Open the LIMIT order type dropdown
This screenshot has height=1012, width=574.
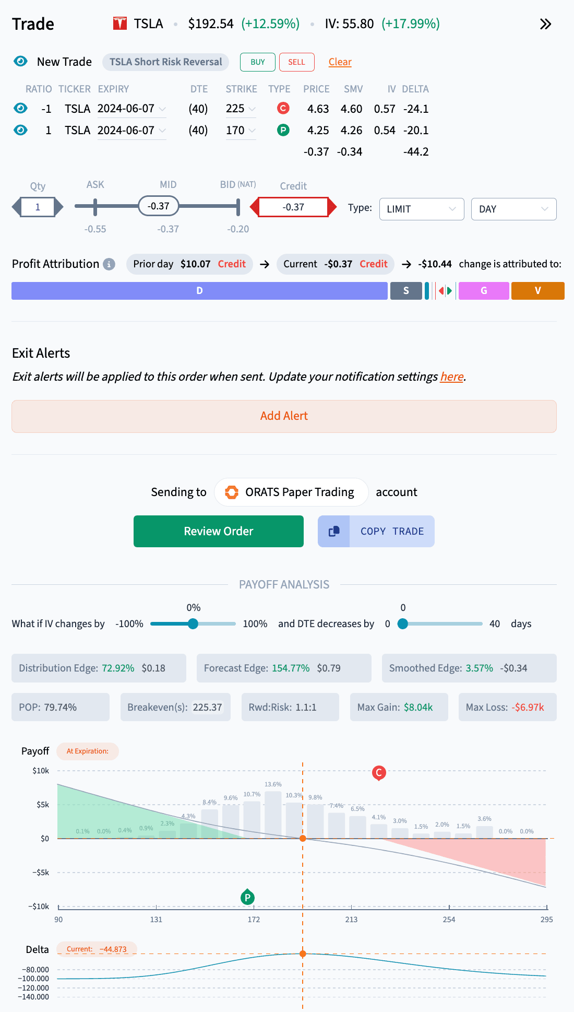[422, 209]
